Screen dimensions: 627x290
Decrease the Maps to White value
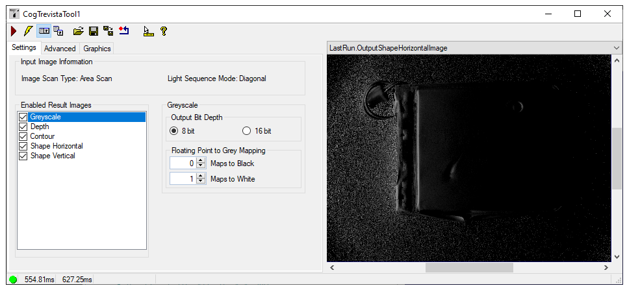click(200, 182)
